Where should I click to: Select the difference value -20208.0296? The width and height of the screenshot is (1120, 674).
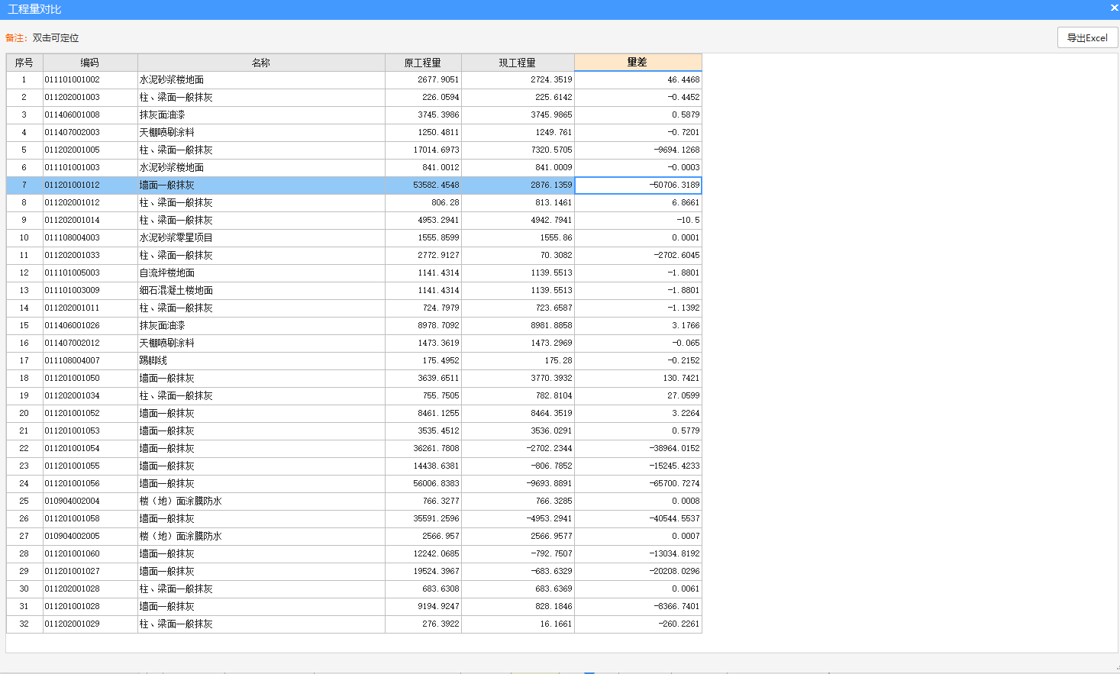638,571
